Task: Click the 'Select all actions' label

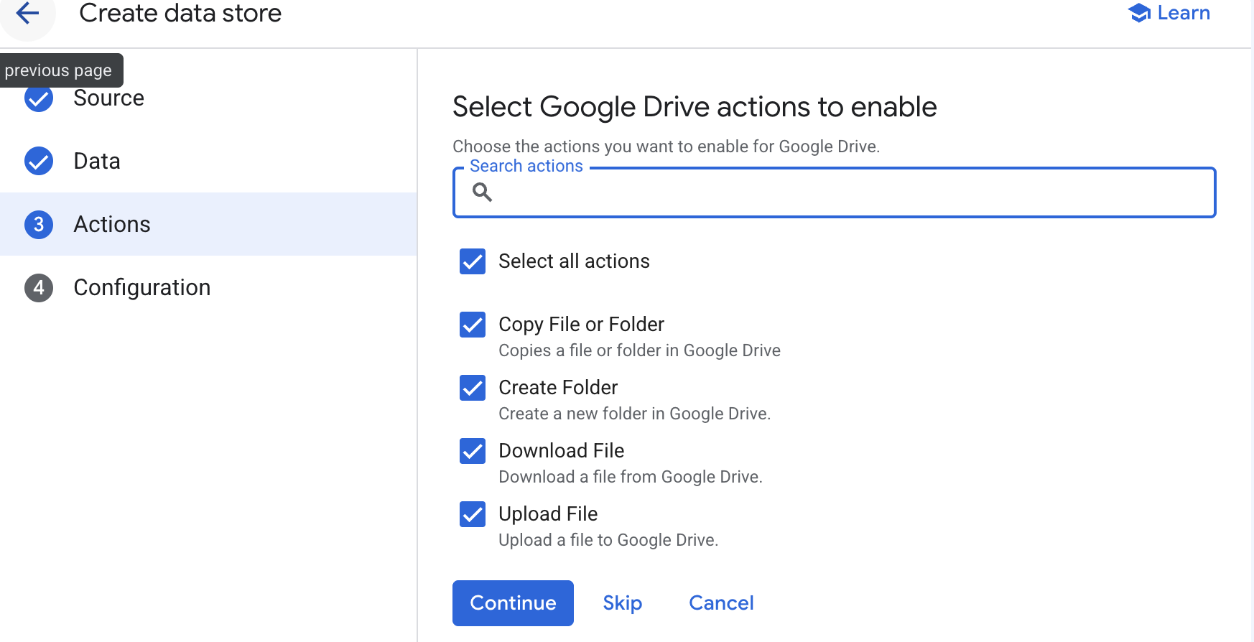Action: 574,261
